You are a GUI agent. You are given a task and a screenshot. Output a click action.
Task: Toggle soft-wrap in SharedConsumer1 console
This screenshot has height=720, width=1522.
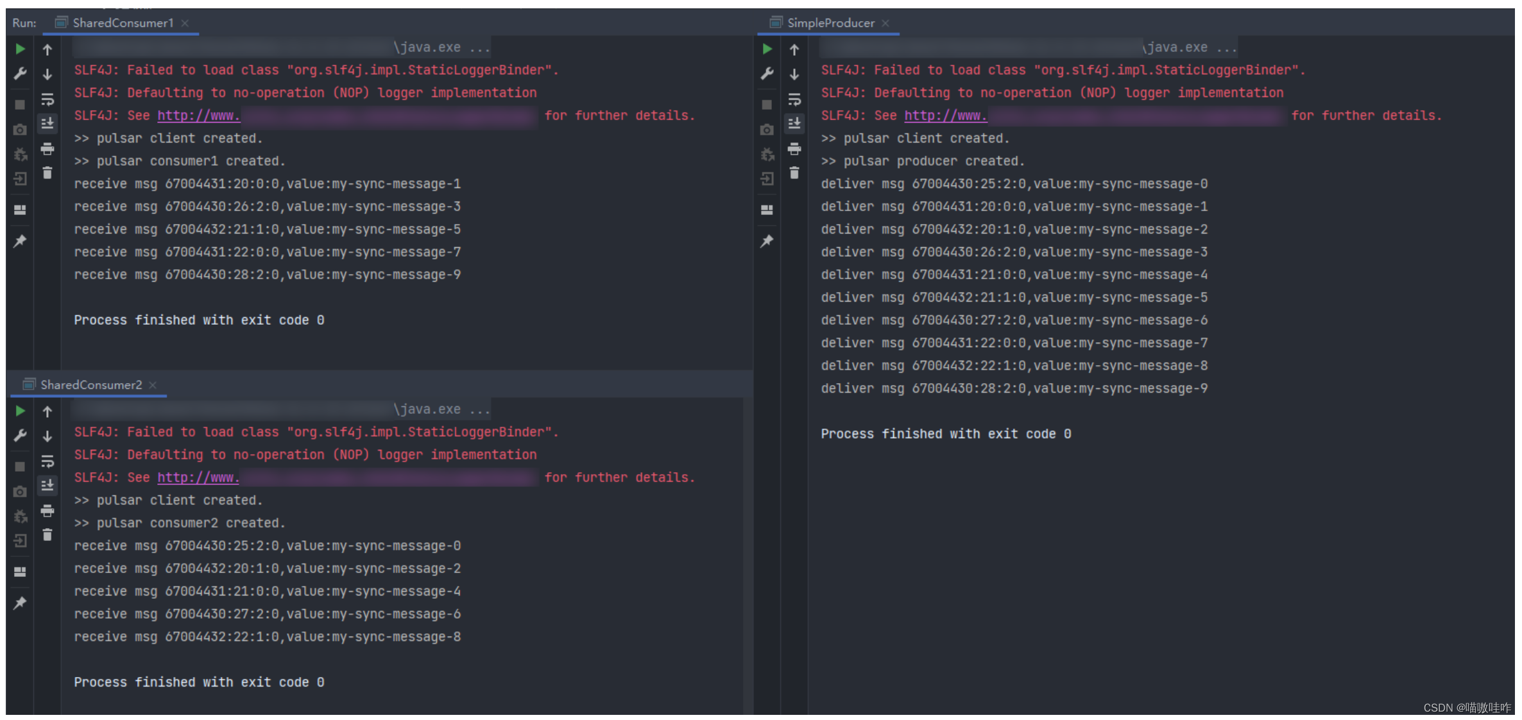point(47,99)
